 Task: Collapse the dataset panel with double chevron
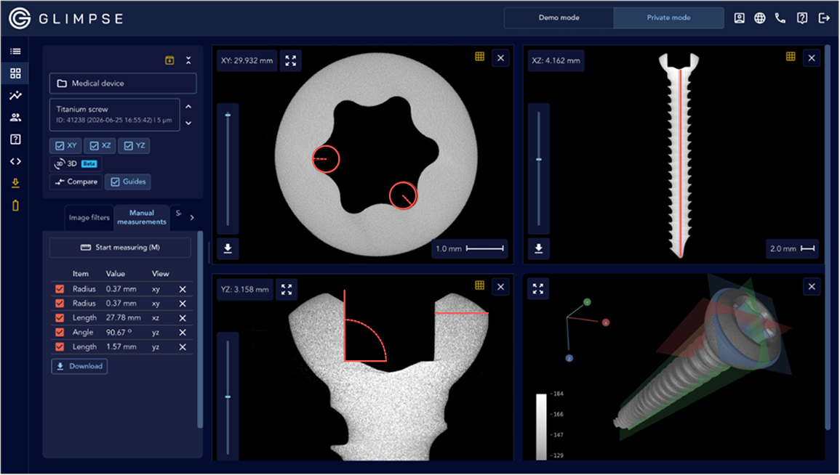[x=188, y=60]
